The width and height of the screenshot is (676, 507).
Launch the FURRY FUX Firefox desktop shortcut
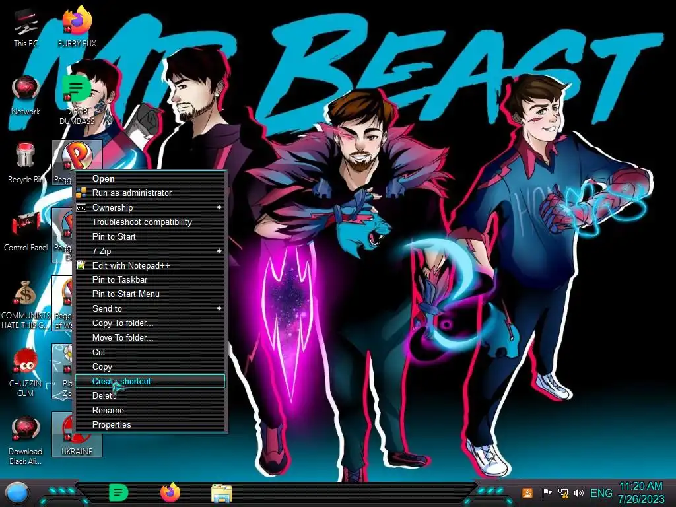tap(77, 26)
